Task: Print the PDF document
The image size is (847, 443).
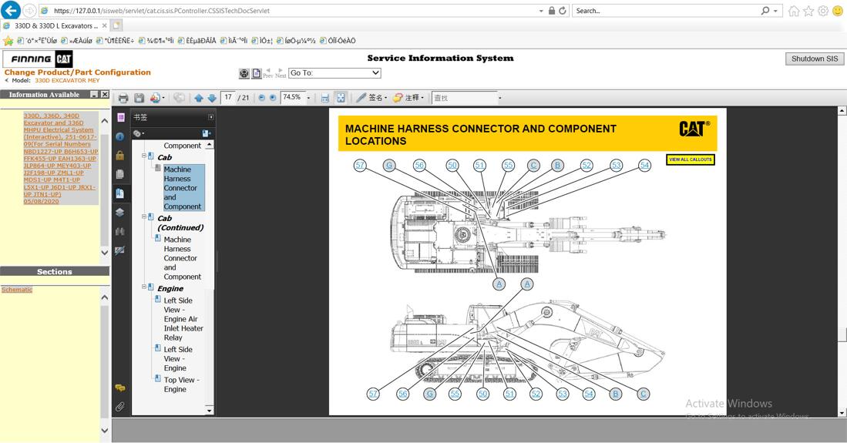Action: (x=123, y=98)
